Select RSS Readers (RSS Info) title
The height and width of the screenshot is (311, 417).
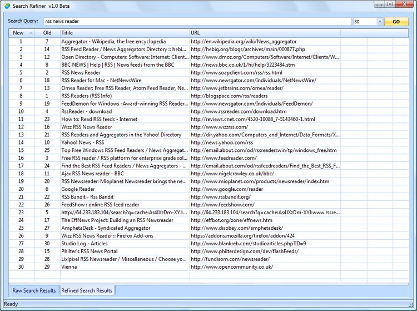86,96
